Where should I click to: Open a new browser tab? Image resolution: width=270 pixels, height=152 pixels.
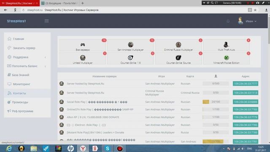click(83, 3)
